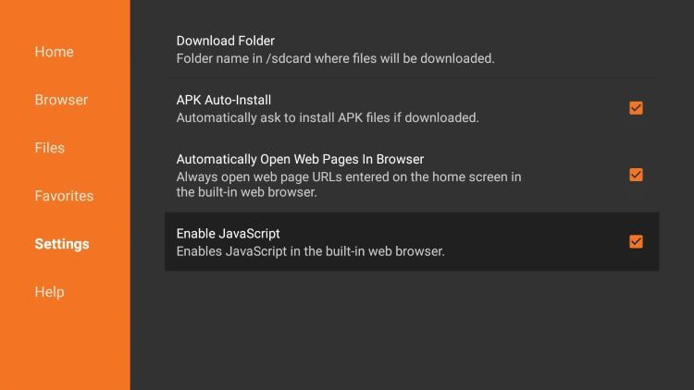Toggle Automatically Open Web Pages checkbox
694x390 pixels.
pyautogui.click(x=636, y=175)
